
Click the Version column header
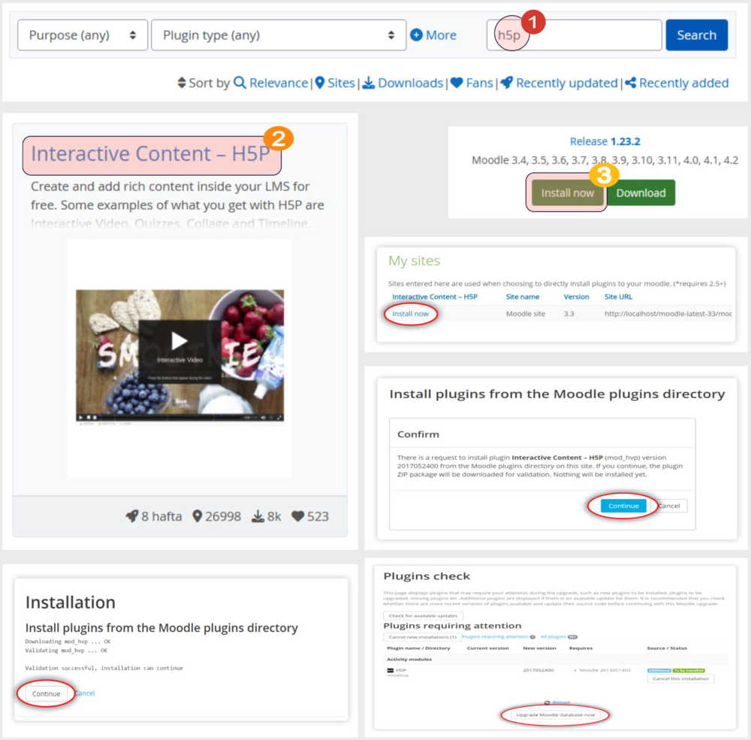coord(576,297)
